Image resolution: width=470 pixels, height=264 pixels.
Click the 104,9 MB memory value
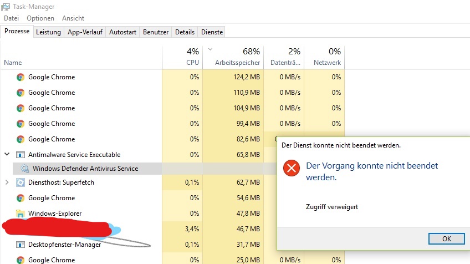247,108
